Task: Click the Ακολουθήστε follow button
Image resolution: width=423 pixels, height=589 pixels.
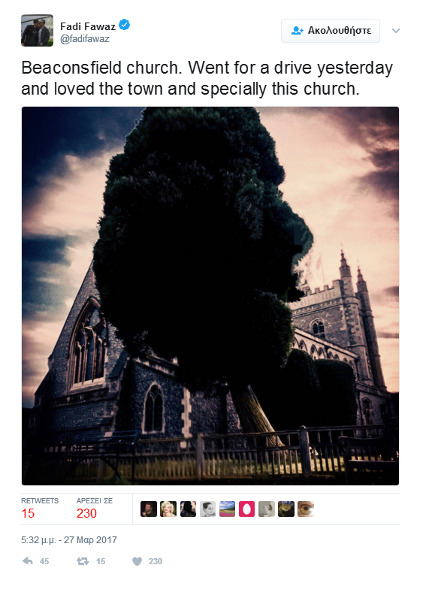Action: click(x=331, y=31)
